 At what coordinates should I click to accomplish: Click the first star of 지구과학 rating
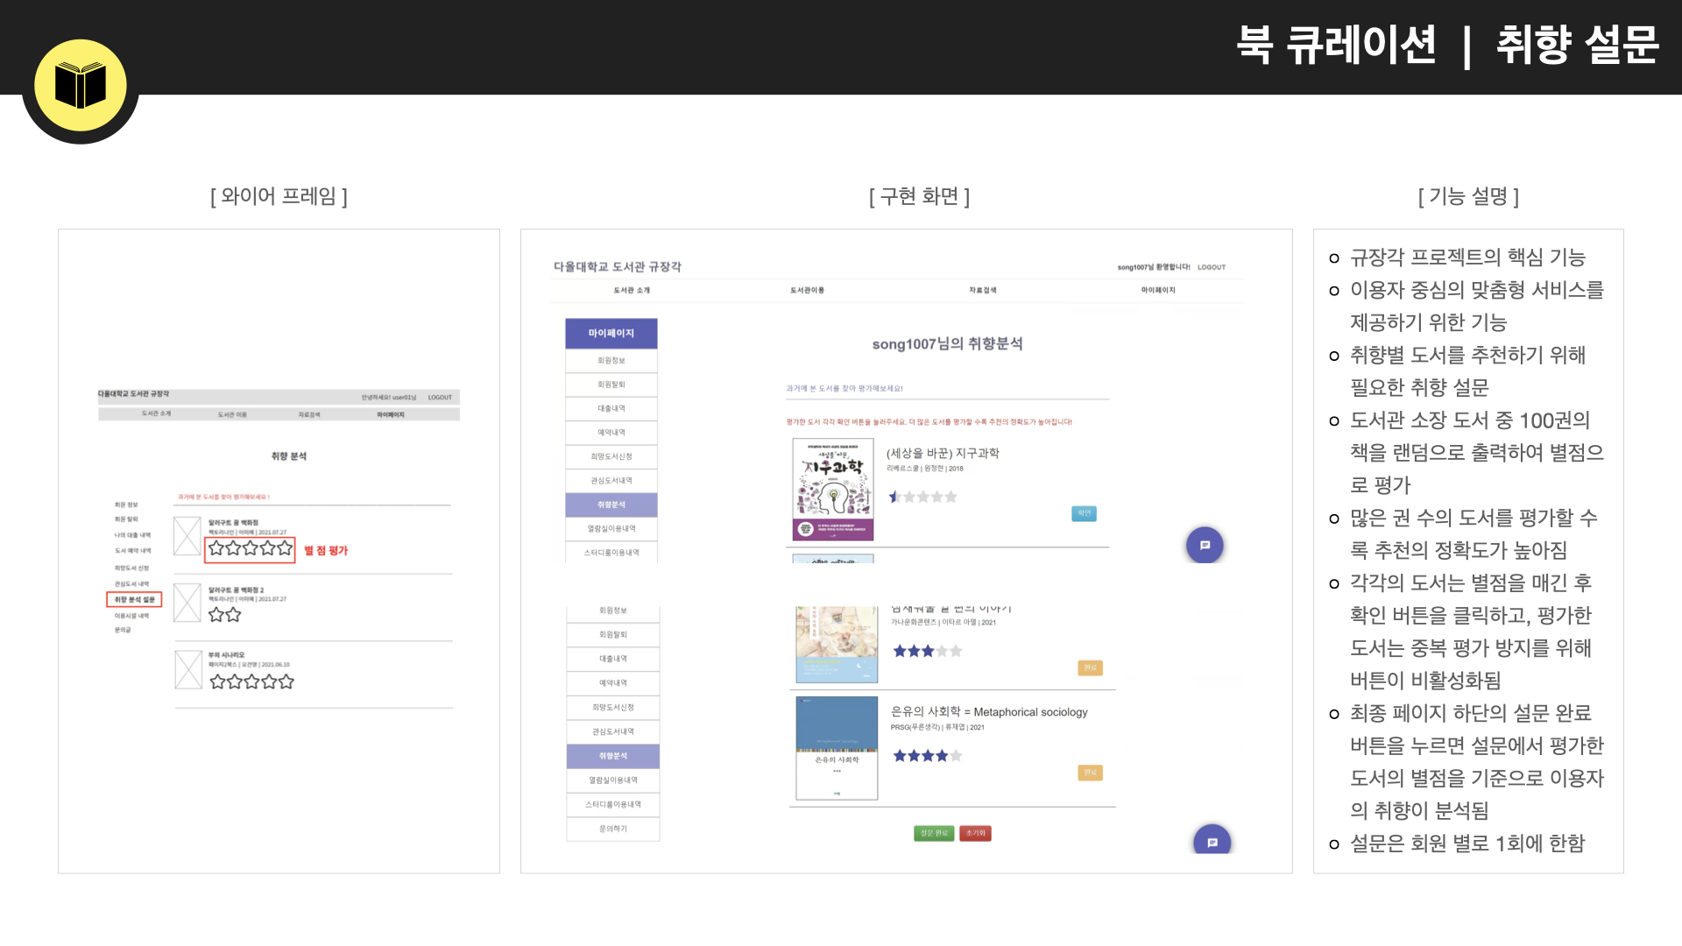[894, 497]
